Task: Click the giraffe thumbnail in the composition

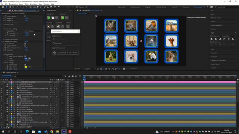Action: [x=171, y=41]
